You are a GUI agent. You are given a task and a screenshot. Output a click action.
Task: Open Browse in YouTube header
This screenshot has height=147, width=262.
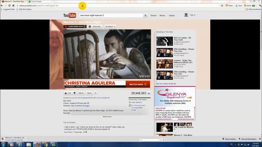154,16
